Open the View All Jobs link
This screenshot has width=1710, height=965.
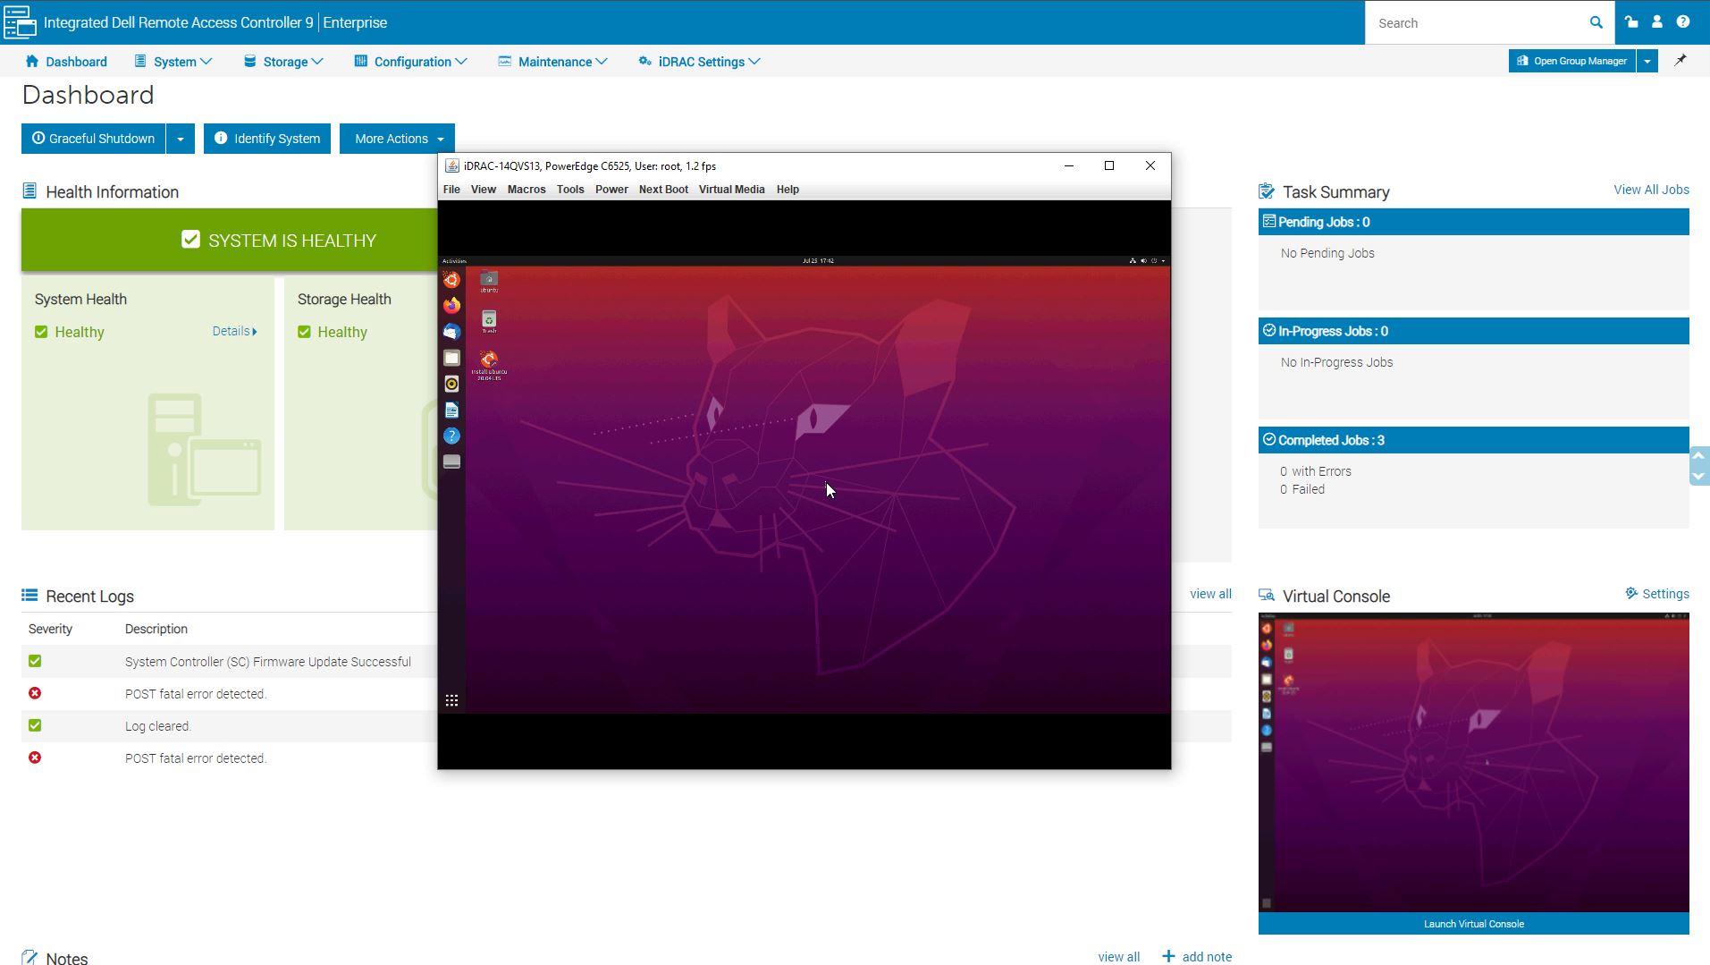click(1650, 190)
